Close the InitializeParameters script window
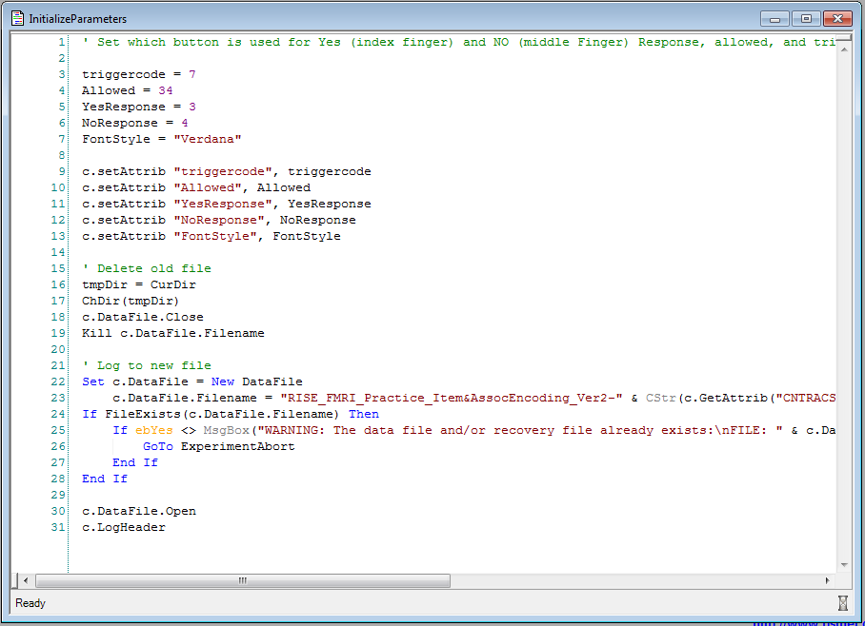 pyautogui.click(x=837, y=19)
